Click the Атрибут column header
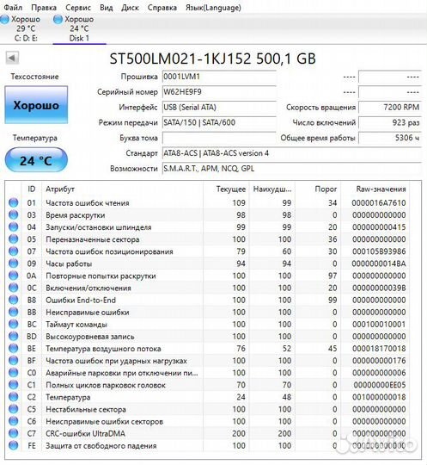 [x=122, y=189]
